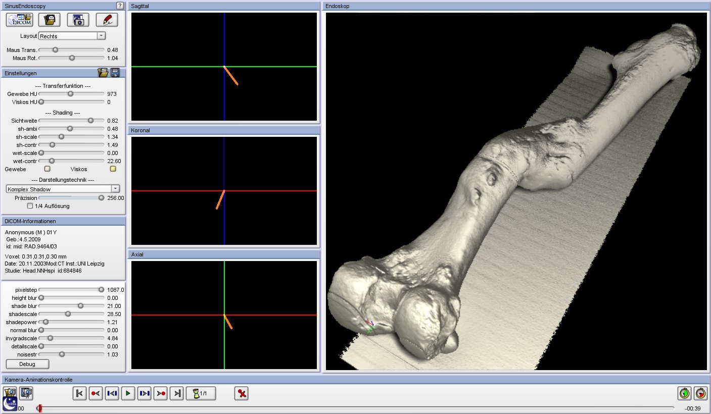Click the save settings floppy disk icon

(115, 73)
